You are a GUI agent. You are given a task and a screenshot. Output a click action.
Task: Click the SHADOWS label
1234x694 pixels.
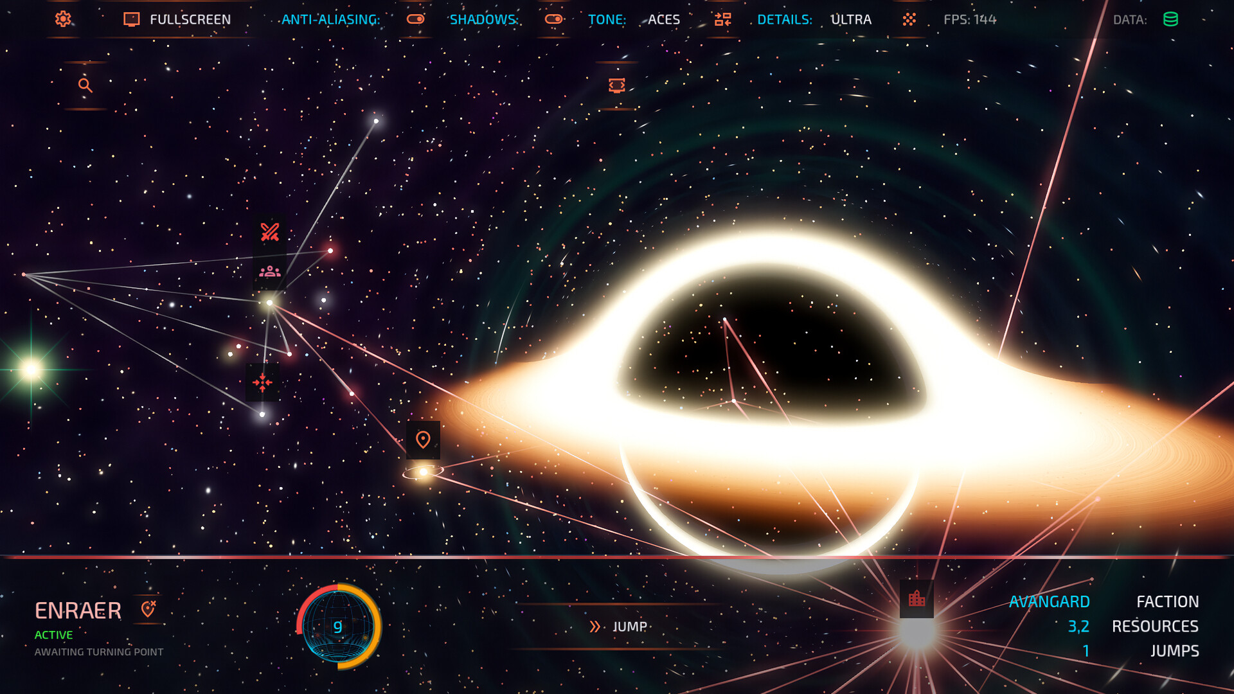pyautogui.click(x=483, y=20)
